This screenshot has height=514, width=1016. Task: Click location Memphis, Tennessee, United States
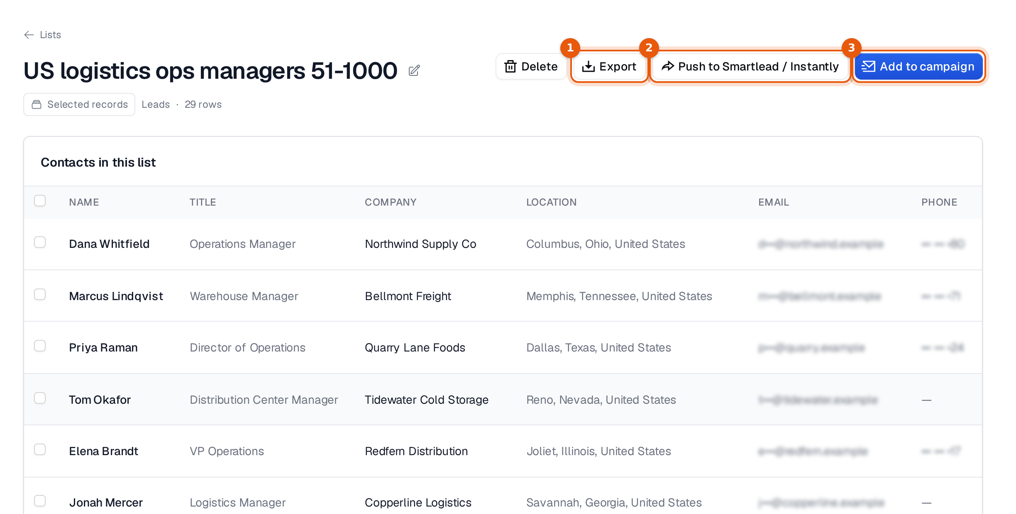click(619, 296)
